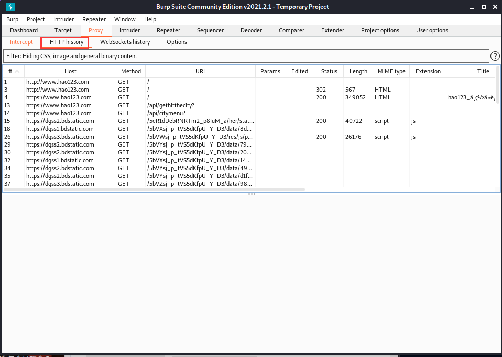The height and width of the screenshot is (357, 502).
Task: Select history row number 29
Action: [250, 144]
